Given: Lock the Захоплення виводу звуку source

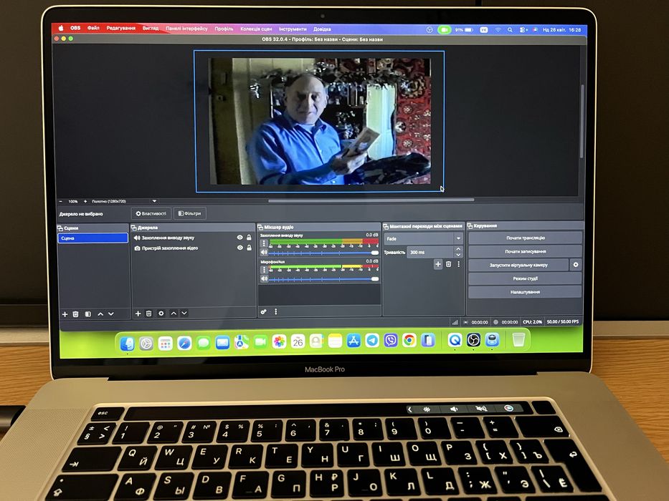Looking at the screenshot, I should 249,238.
